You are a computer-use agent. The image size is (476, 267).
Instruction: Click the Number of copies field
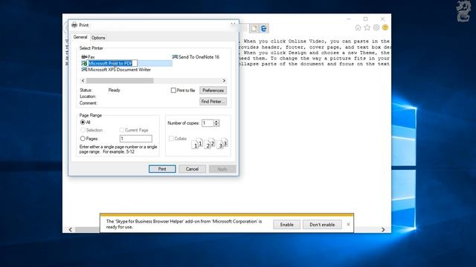coord(208,123)
